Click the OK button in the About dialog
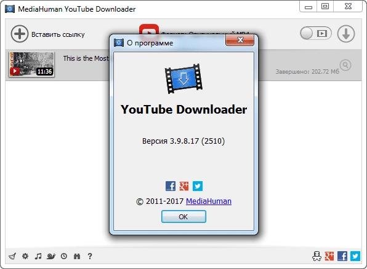Screen dimensions: 367x269 [x=183, y=217]
